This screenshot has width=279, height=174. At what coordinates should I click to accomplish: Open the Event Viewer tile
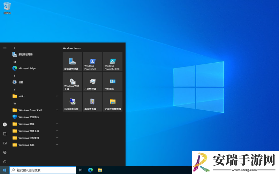tap(92, 102)
